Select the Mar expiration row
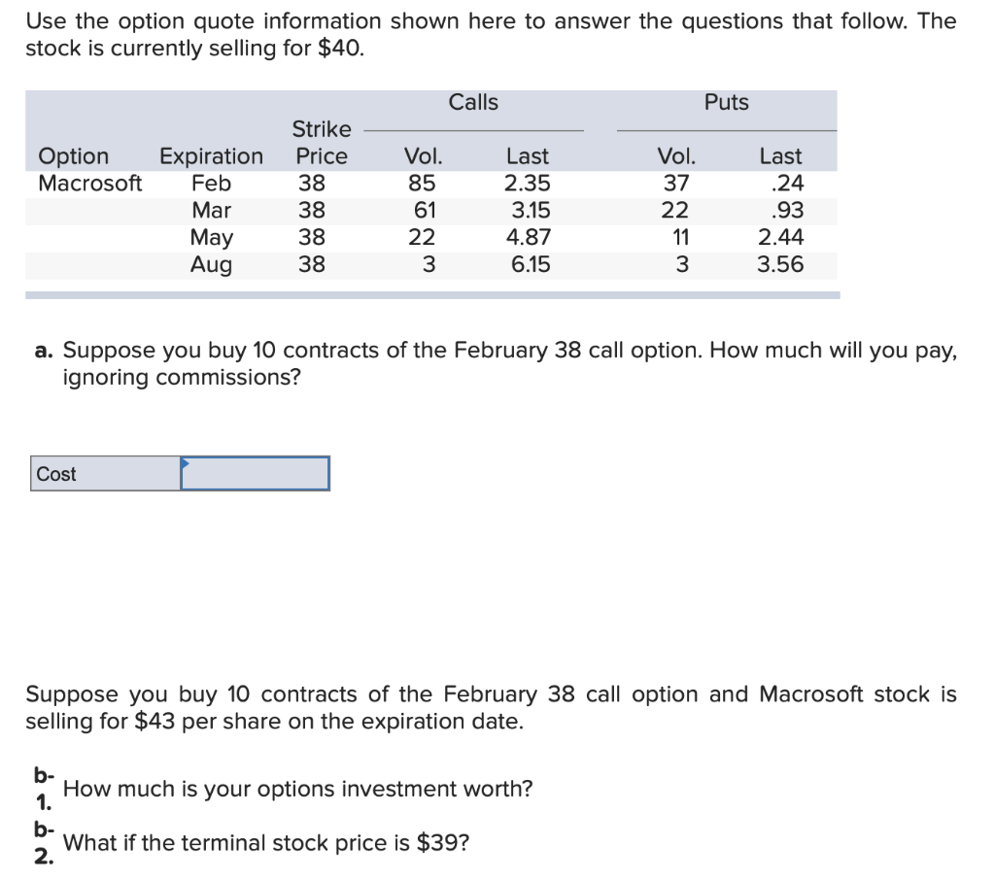995x879 pixels. tap(214, 210)
